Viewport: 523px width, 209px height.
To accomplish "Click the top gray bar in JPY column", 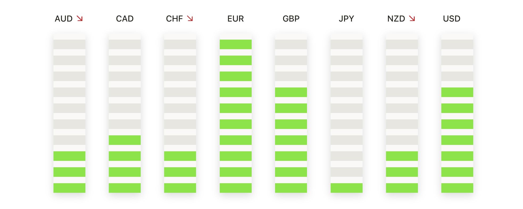I will pyautogui.click(x=347, y=44).
